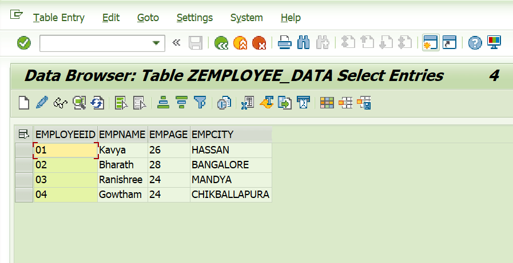
Task: Click the city cell CHIKBALLAPURA
Action: 231,195
